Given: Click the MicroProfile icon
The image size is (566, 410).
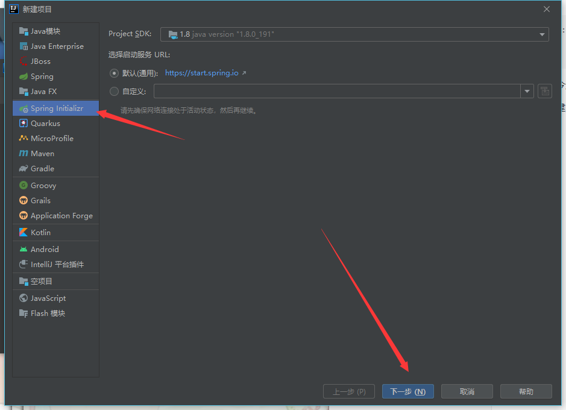Looking at the screenshot, I should pyautogui.click(x=24, y=138).
